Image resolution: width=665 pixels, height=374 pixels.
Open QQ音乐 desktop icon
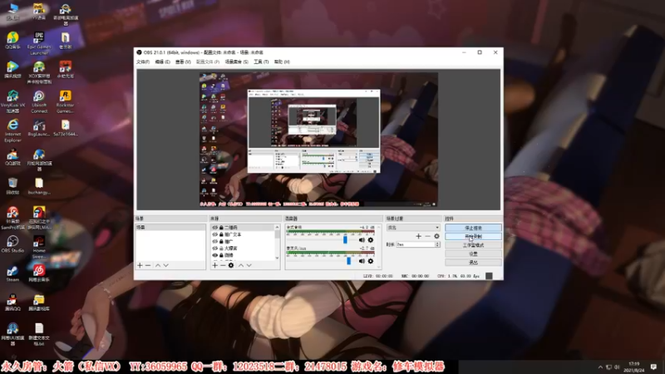(12, 40)
